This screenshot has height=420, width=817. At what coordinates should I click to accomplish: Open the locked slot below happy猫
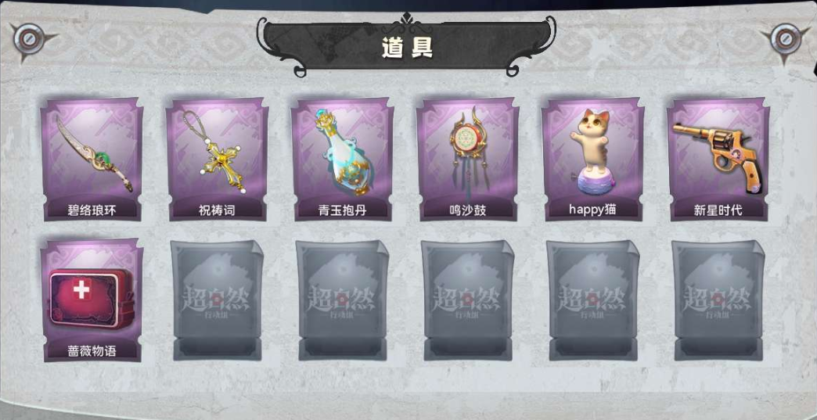pos(593,300)
